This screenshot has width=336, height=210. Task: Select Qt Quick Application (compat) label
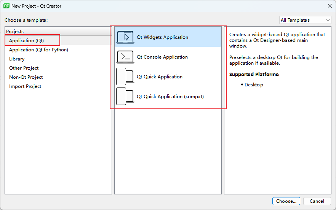(x=170, y=97)
